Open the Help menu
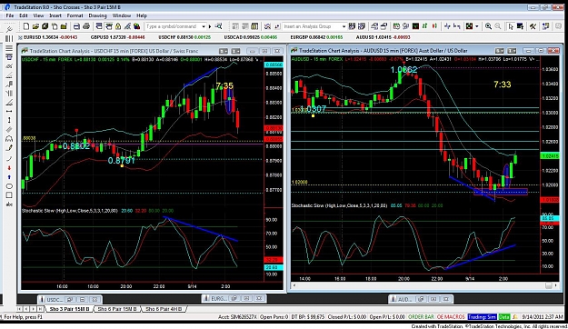Viewport: 568px width, 329px height. 142,15
